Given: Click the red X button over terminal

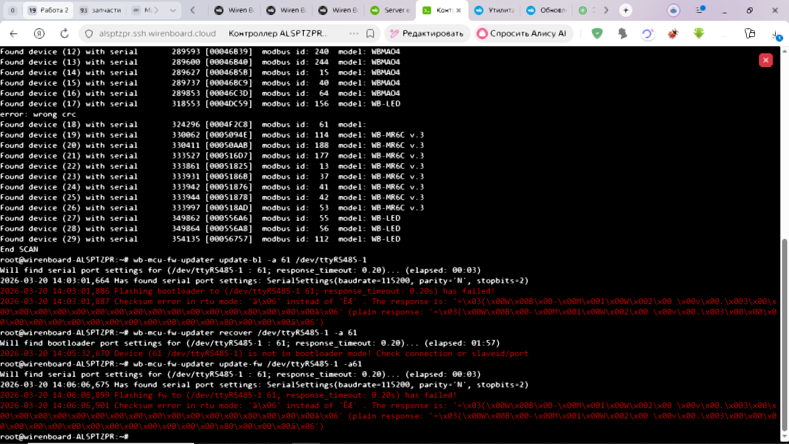Looking at the screenshot, I should tap(765, 60).
